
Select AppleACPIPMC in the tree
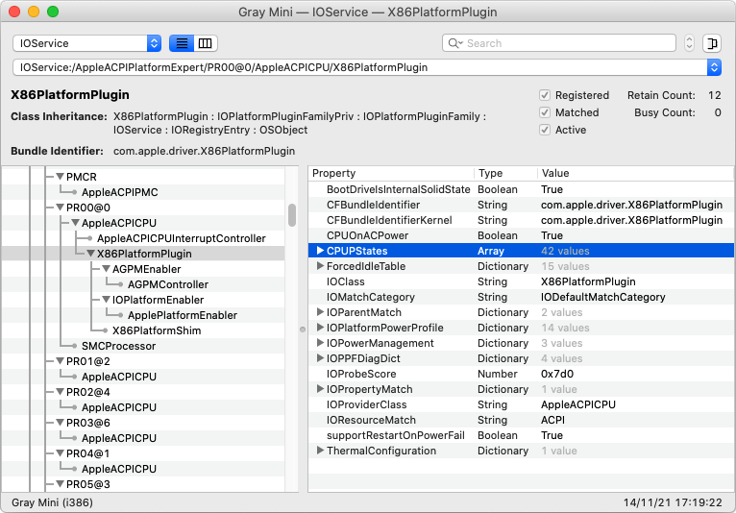click(120, 192)
